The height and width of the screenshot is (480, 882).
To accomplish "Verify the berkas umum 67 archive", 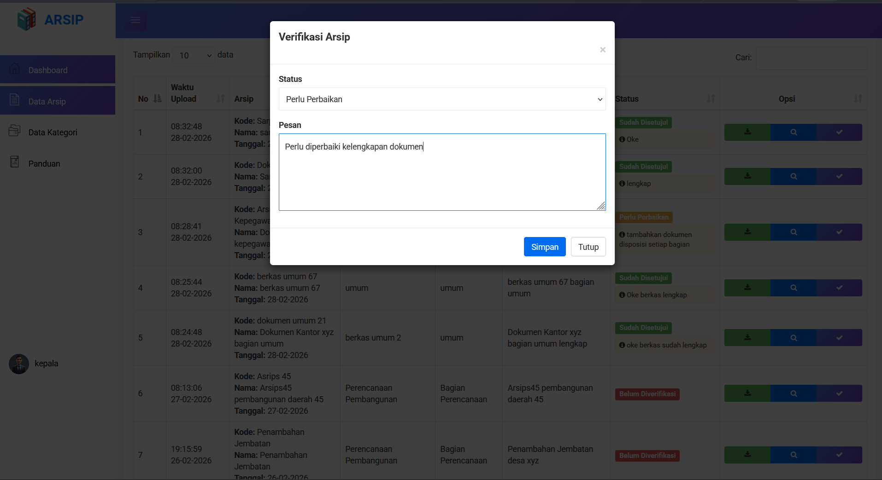I will [839, 288].
